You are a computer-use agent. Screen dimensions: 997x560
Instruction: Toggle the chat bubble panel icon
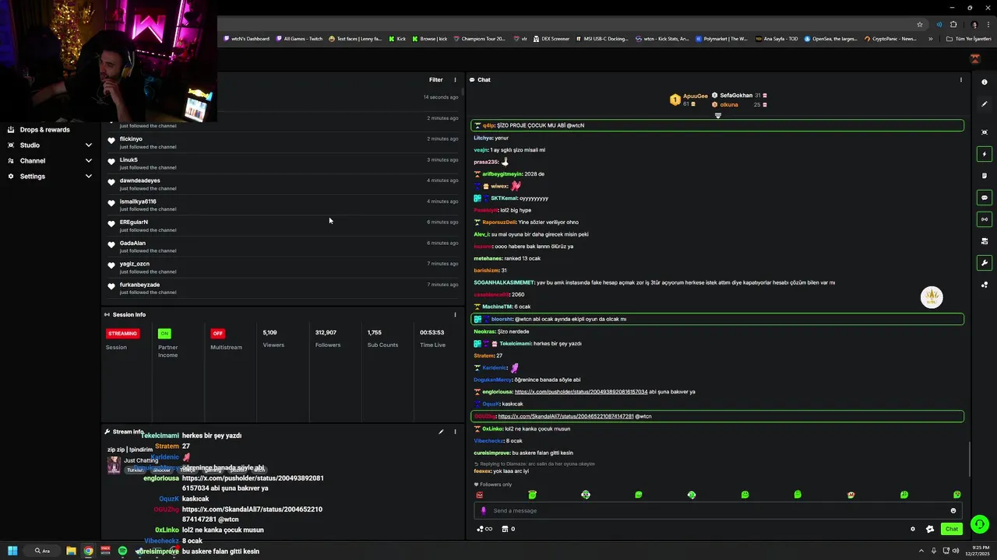(x=985, y=198)
